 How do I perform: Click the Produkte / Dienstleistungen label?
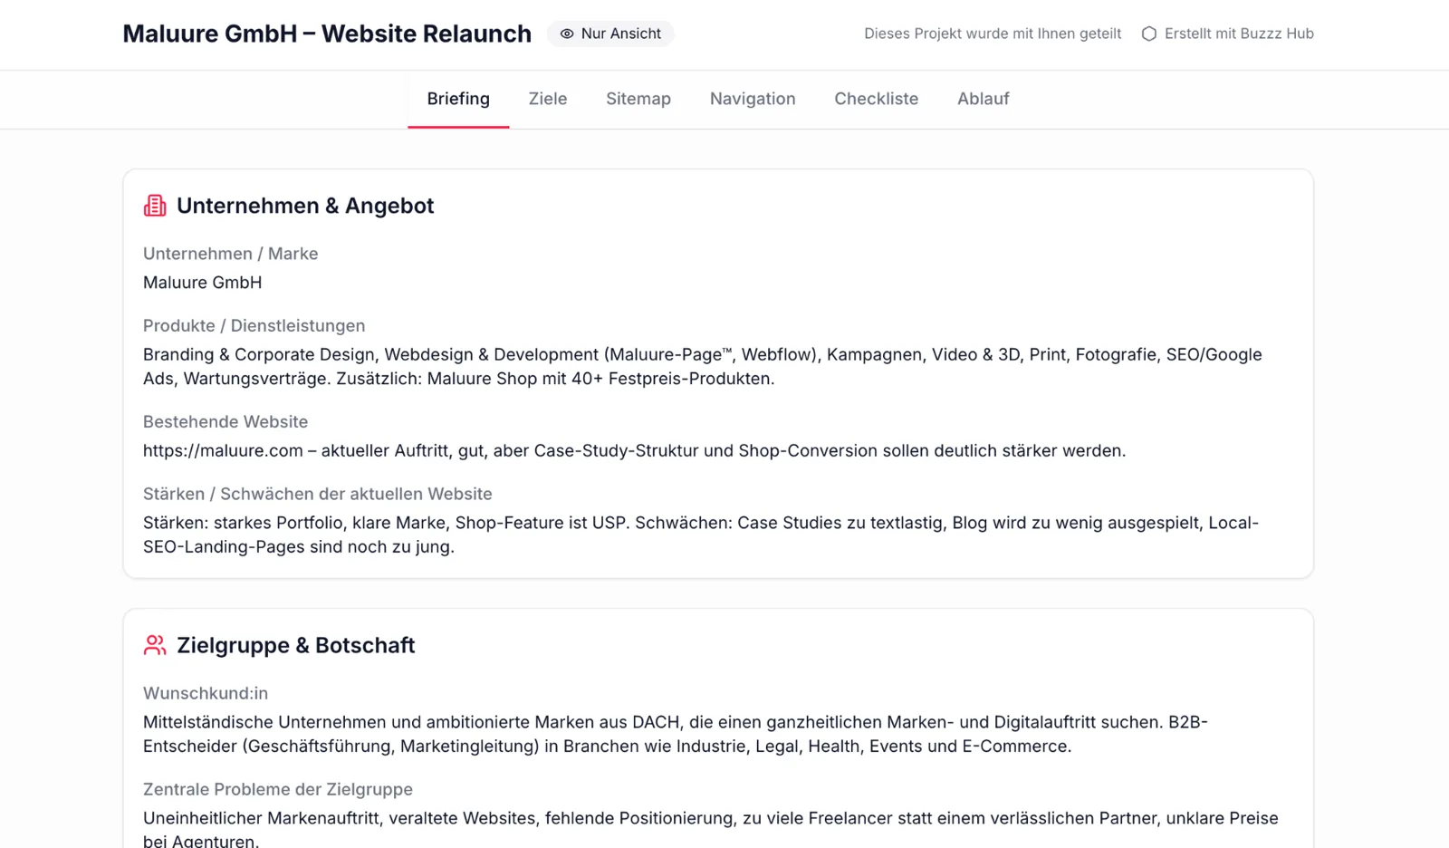coord(254,325)
